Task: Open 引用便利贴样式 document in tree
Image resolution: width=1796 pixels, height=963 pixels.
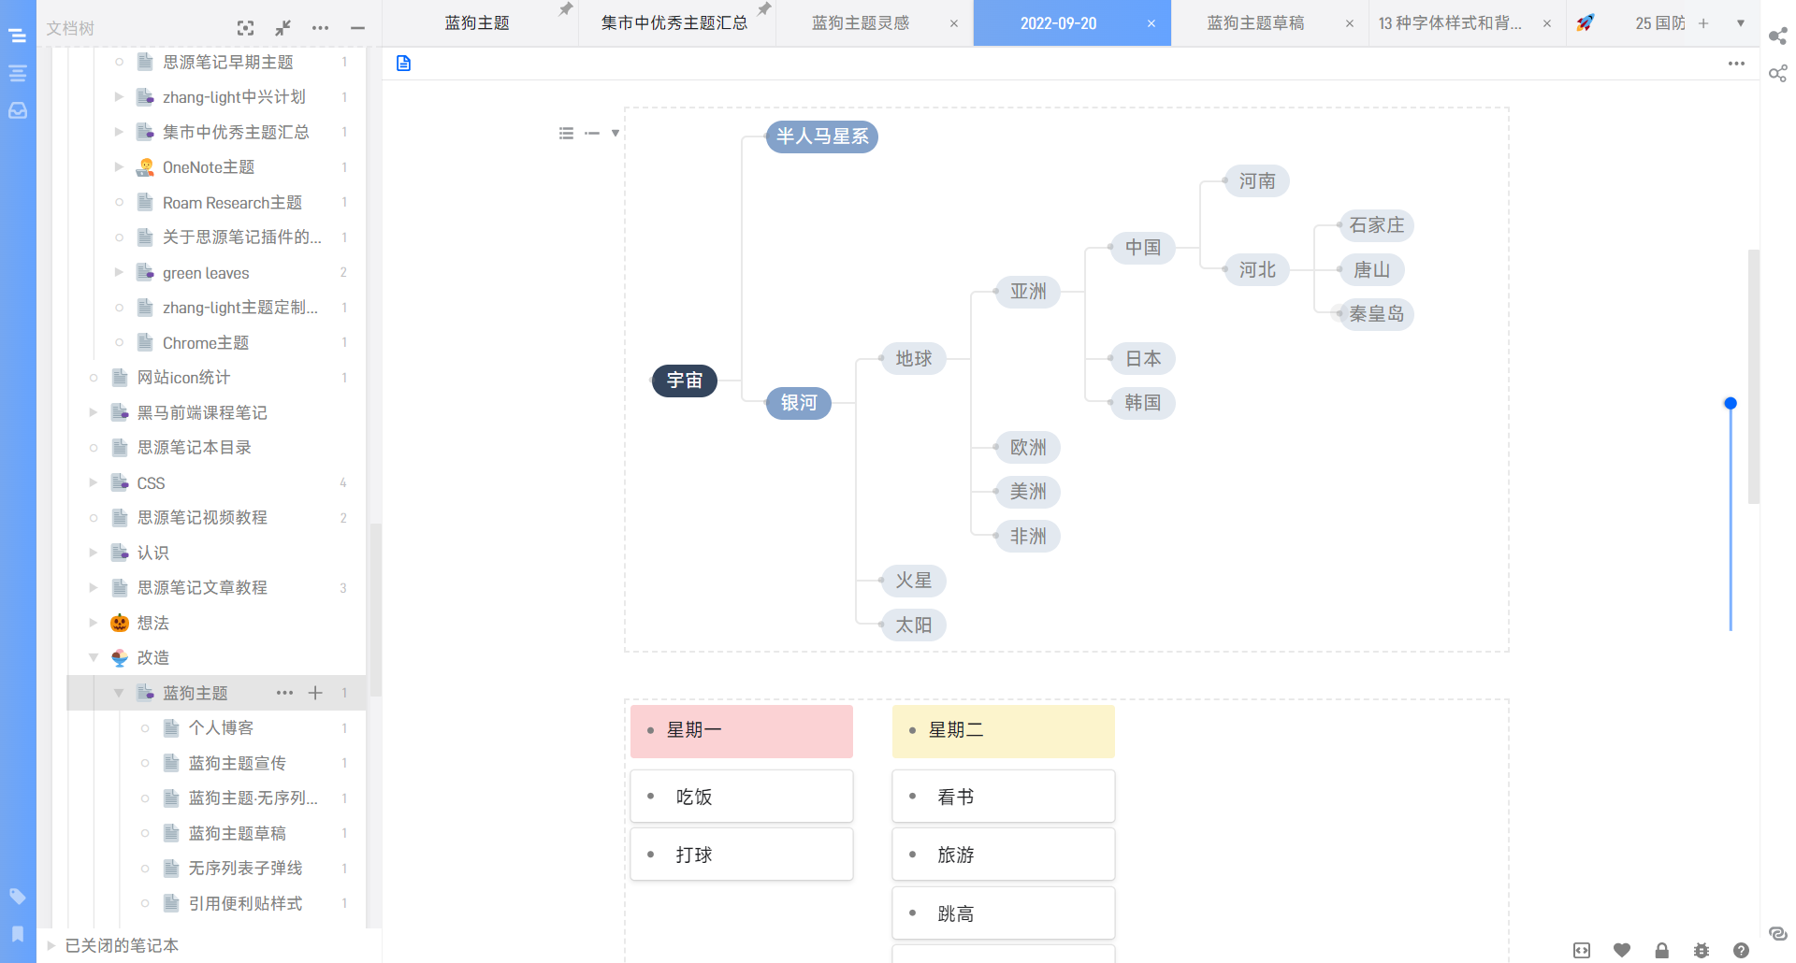Action: (245, 903)
